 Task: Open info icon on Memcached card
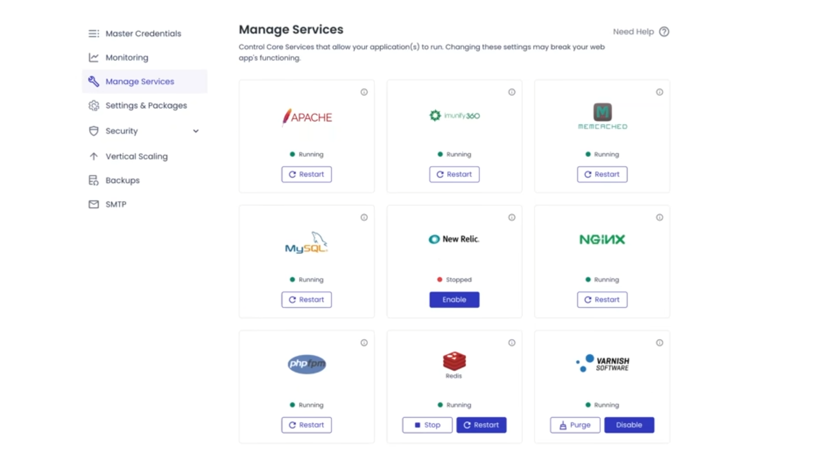660,92
